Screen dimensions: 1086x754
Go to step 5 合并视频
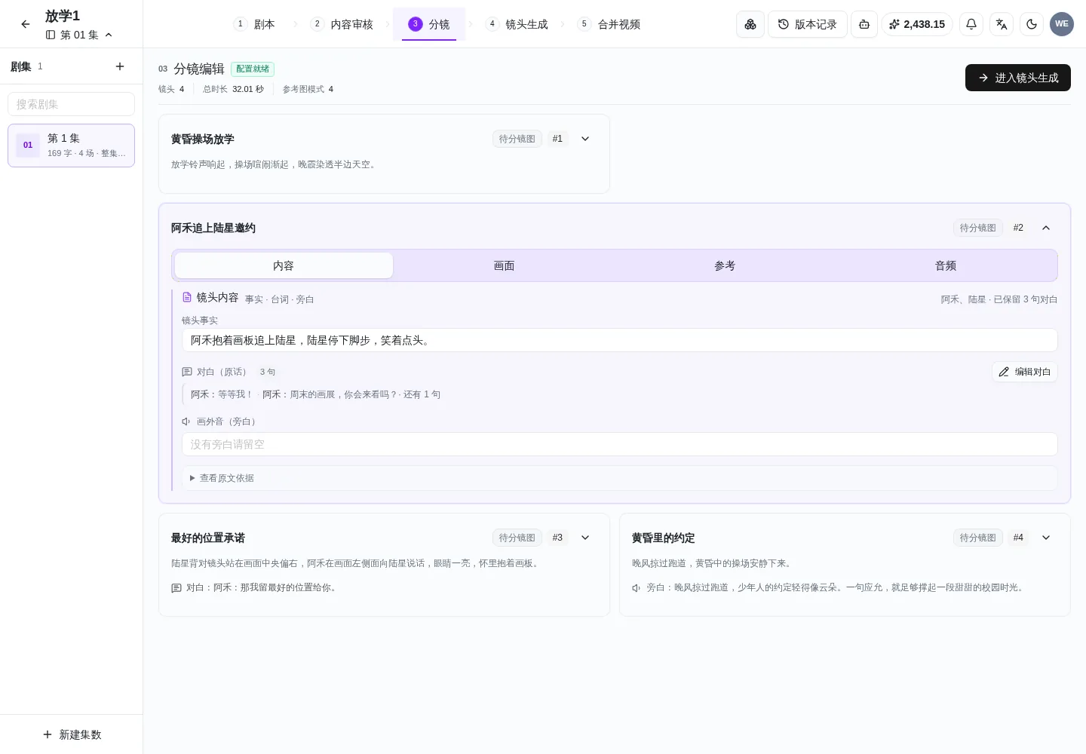click(609, 24)
